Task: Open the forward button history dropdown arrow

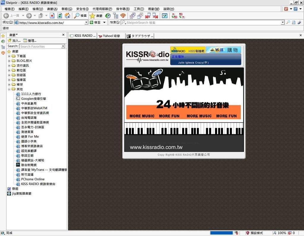Action: (35, 16)
